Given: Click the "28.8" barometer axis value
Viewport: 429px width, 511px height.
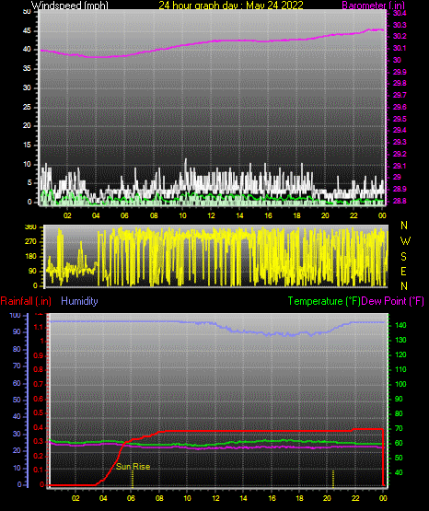Looking at the screenshot, I should [400, 201].
